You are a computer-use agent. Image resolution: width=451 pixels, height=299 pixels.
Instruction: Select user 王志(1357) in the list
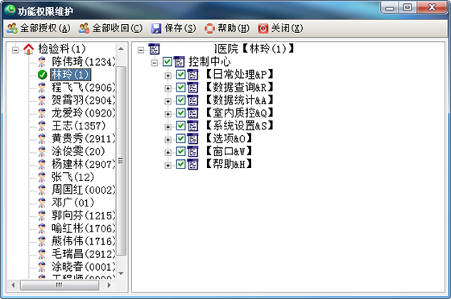click(x=79, y=125)
